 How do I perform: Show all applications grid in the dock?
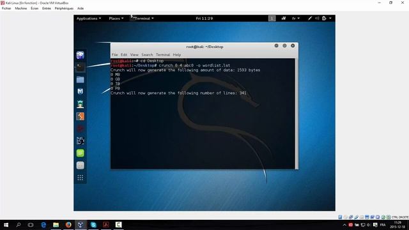click(x=81, y=178)
